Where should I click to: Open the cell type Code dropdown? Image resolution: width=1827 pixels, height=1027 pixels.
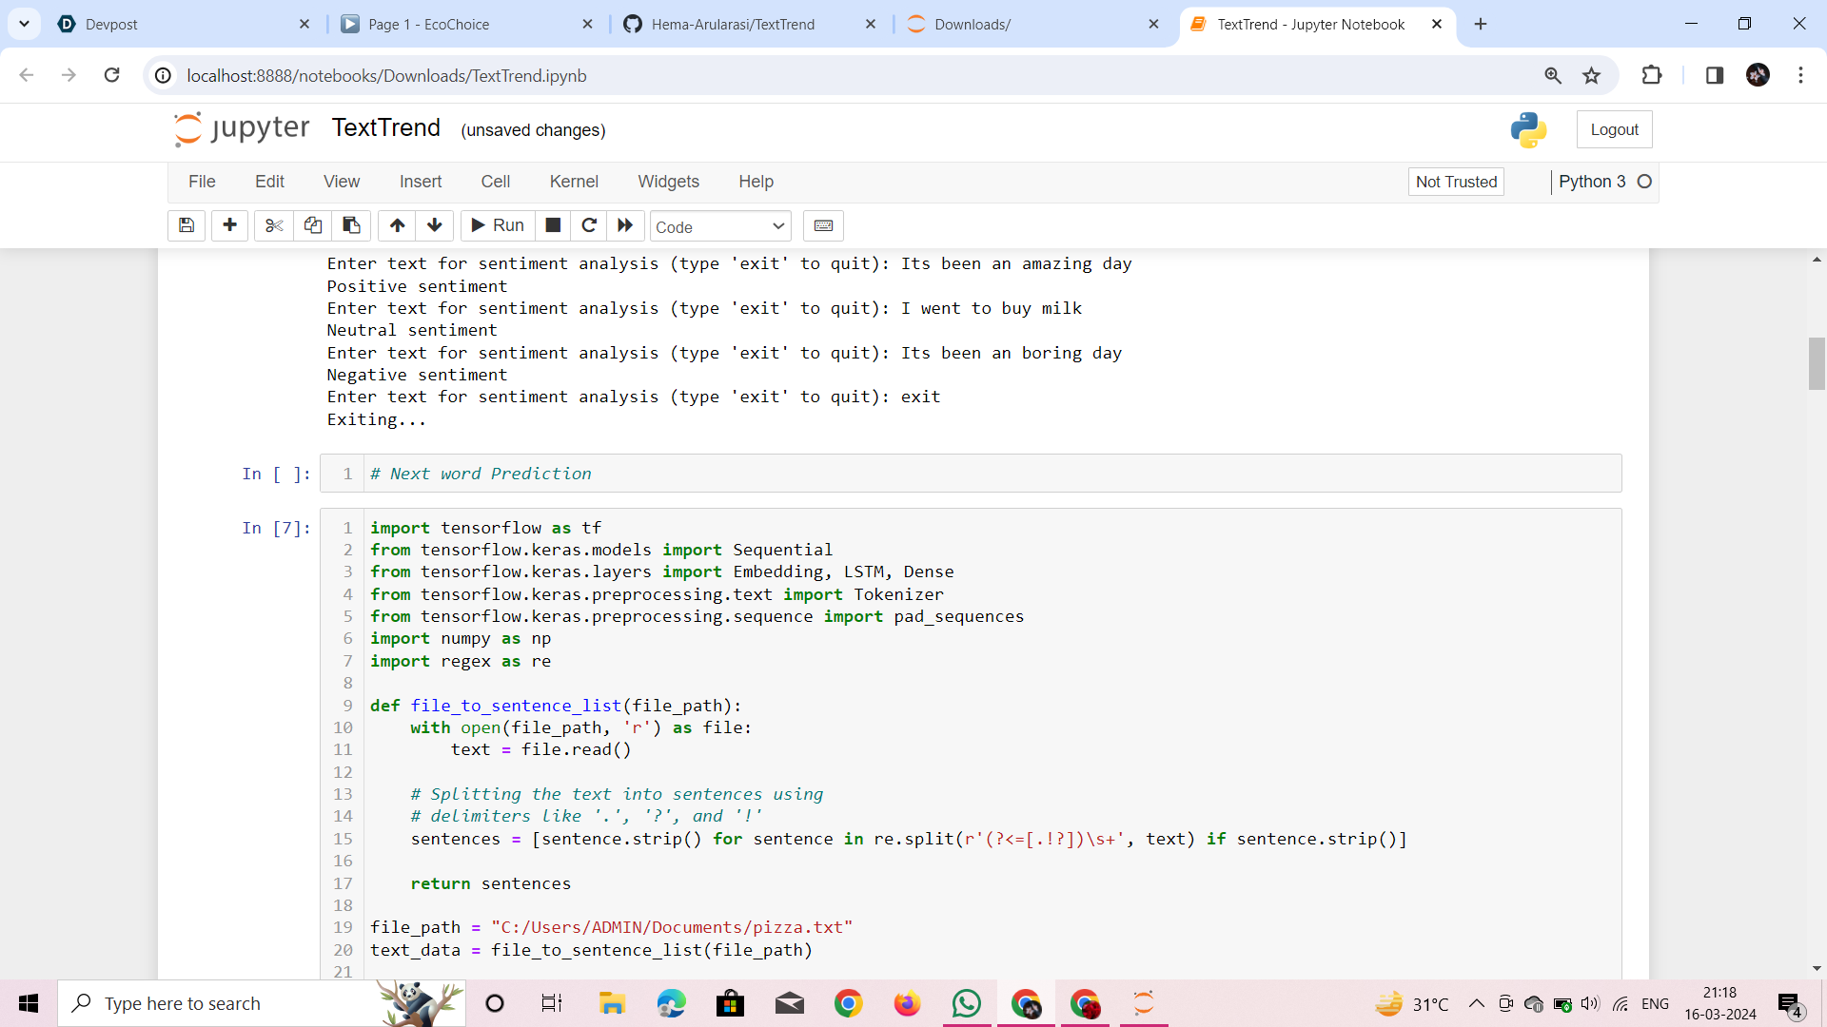tap(720, 226)
